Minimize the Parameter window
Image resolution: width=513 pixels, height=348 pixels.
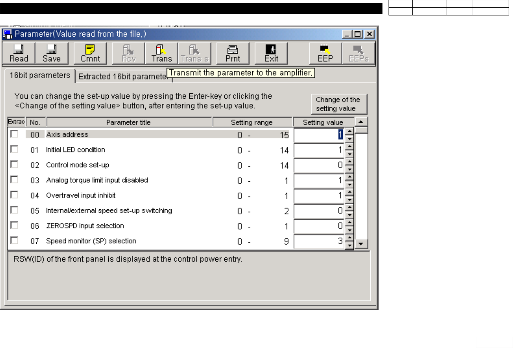click(x=347, y=34)
